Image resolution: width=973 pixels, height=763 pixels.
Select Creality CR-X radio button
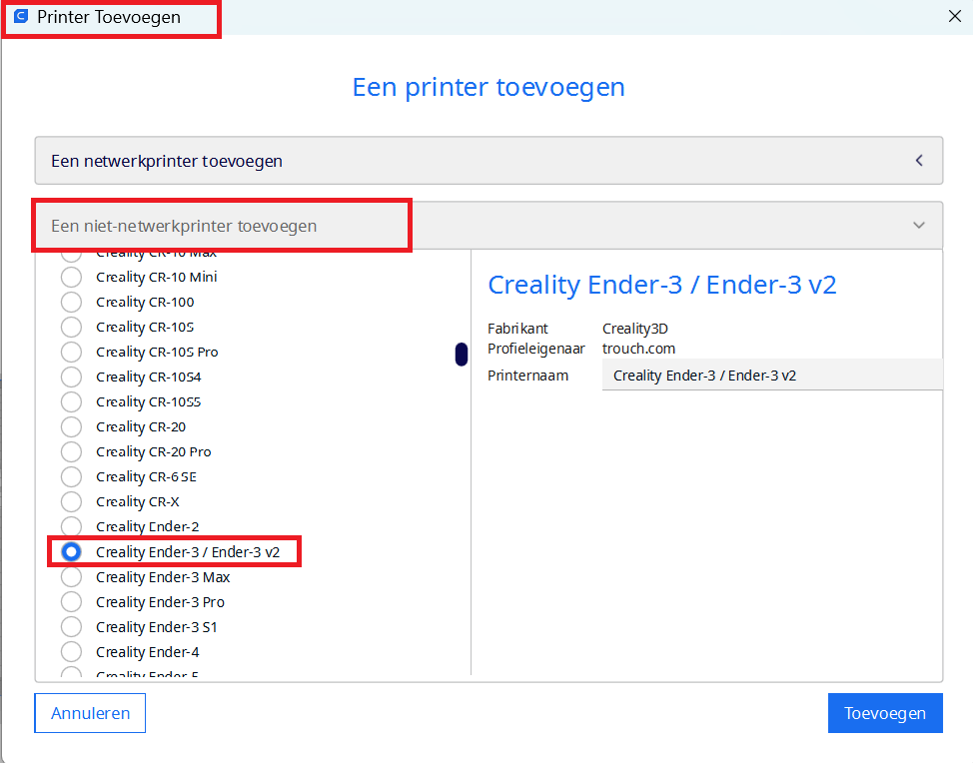[71, 501]
